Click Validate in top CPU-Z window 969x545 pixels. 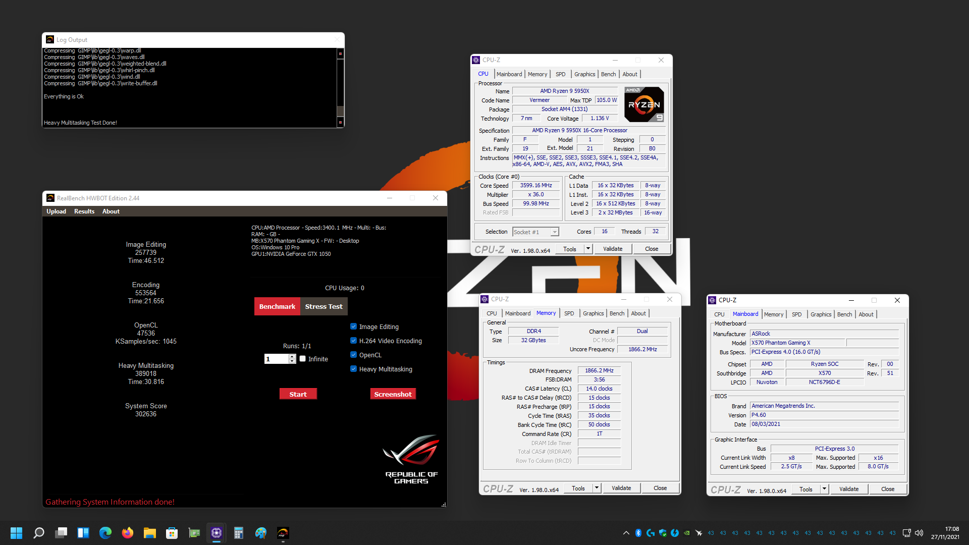click(613, 249)
